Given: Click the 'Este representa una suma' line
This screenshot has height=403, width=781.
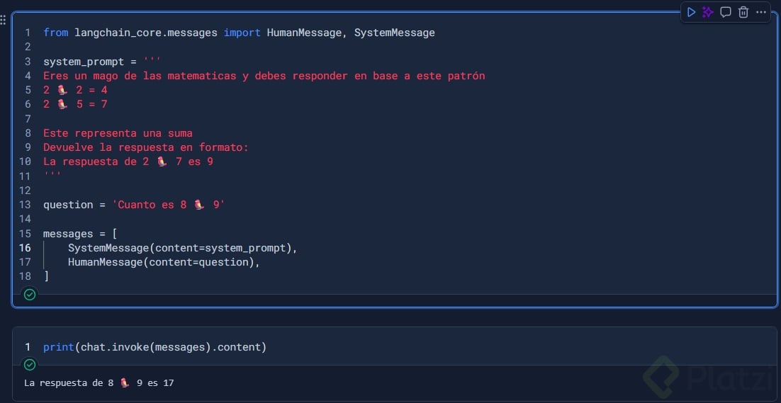Looking at the screenshot, I should [118, 133].
